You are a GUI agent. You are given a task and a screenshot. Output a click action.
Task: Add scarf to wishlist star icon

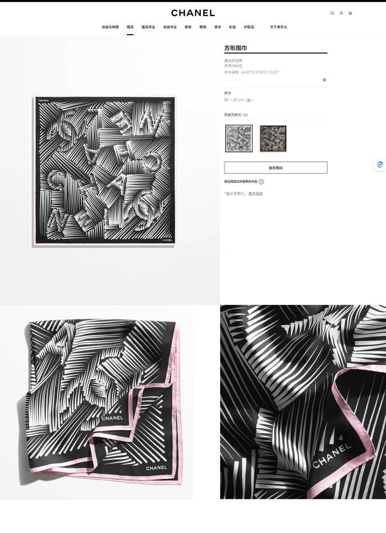click(x=324, y=79)
